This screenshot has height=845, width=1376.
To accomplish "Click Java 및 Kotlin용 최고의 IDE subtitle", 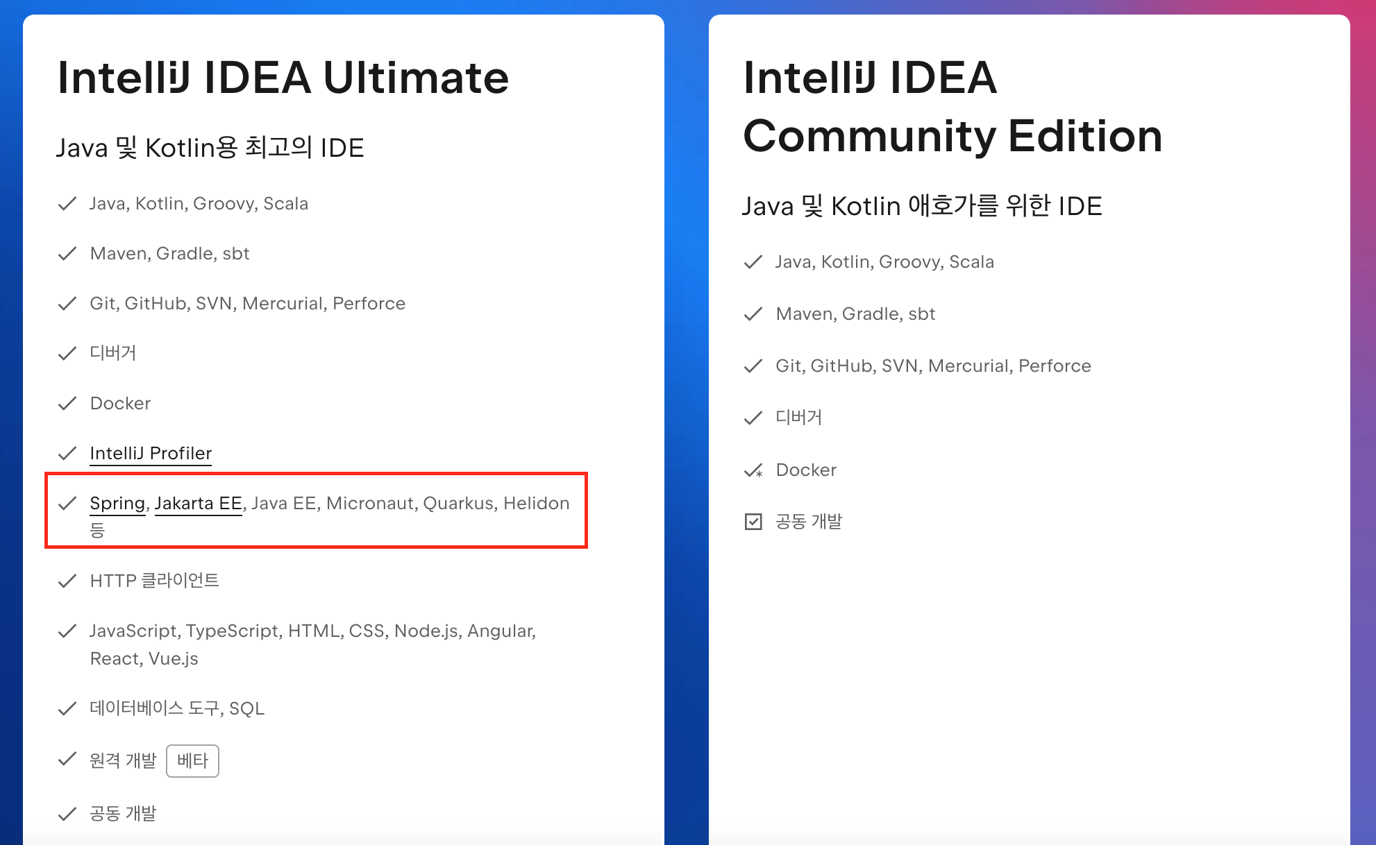I will pos(210,148).
